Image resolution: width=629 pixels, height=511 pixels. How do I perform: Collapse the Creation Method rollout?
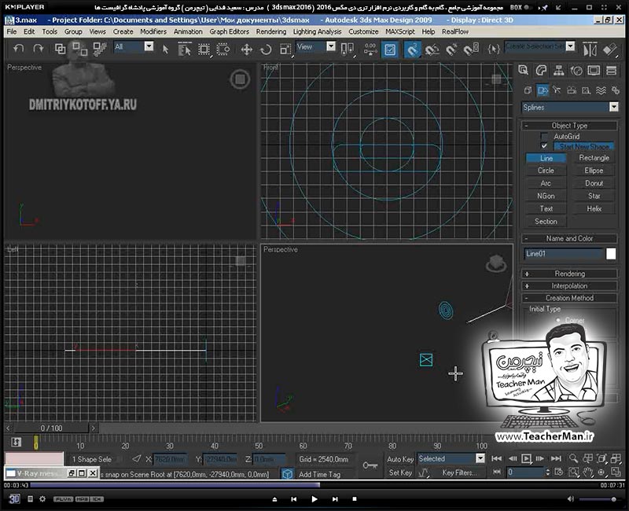569,298
